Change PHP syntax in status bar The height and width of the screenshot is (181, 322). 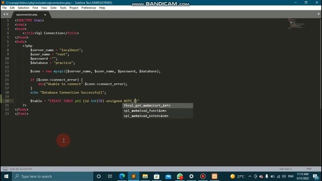(x=309, y=169)
